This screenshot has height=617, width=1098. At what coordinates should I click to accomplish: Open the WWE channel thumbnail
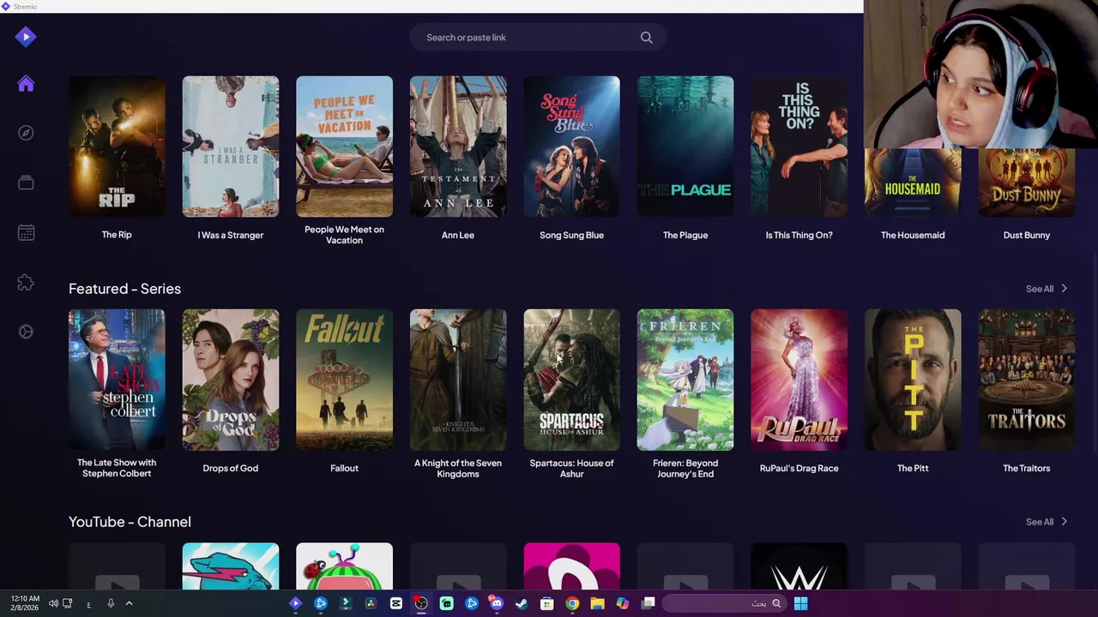[799, 566]
